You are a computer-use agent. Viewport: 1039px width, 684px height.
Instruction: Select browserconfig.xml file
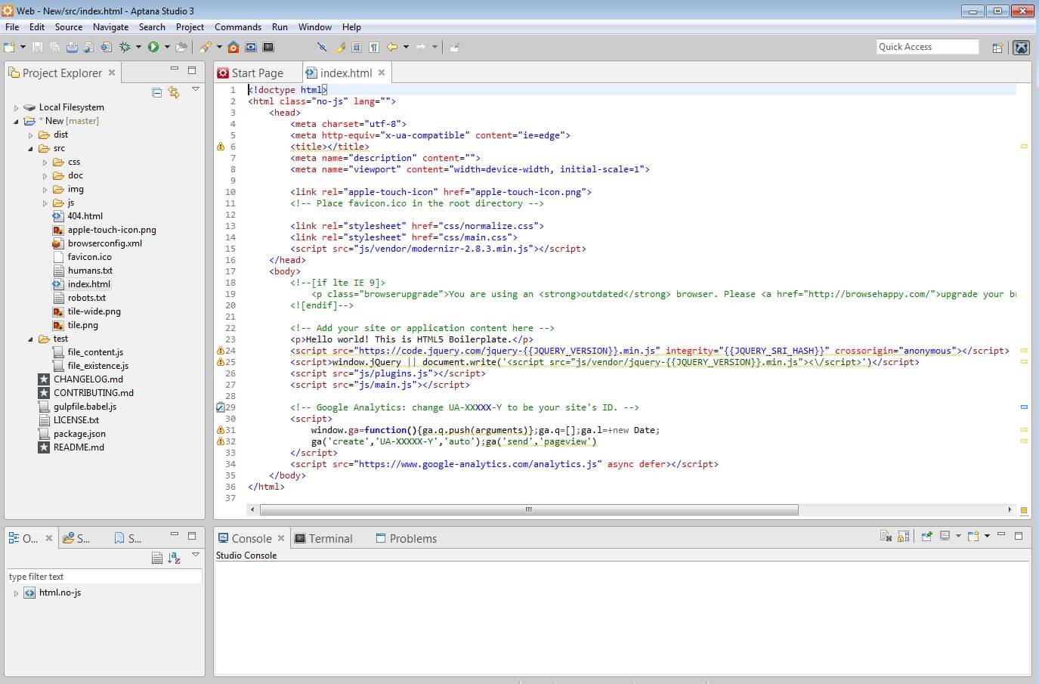(104, 243)
